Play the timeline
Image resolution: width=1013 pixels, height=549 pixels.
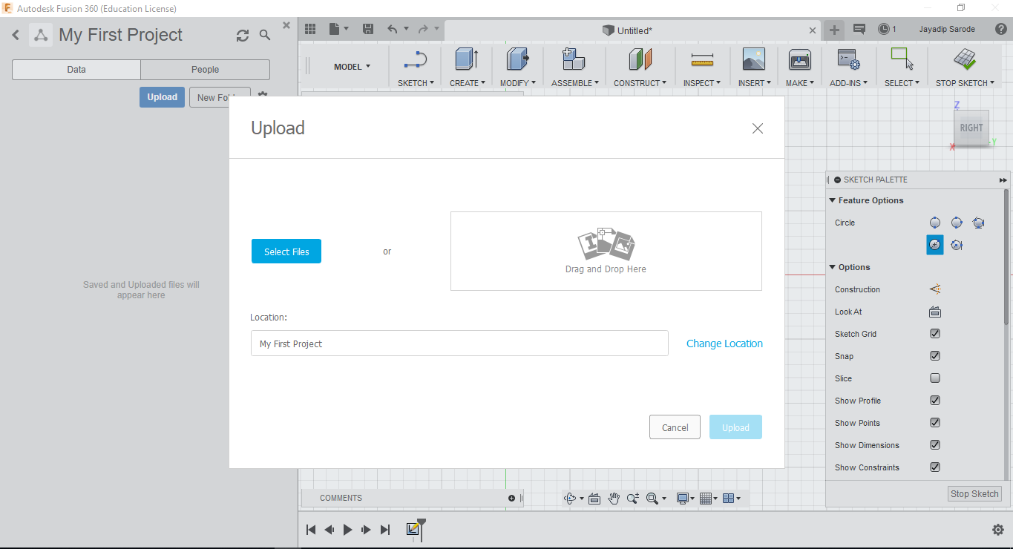(347, 530)
